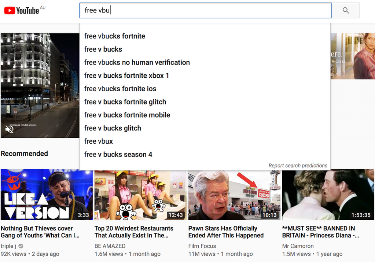Click the 3:33 duration badge

pyautogui.click(x=83, y=215)
